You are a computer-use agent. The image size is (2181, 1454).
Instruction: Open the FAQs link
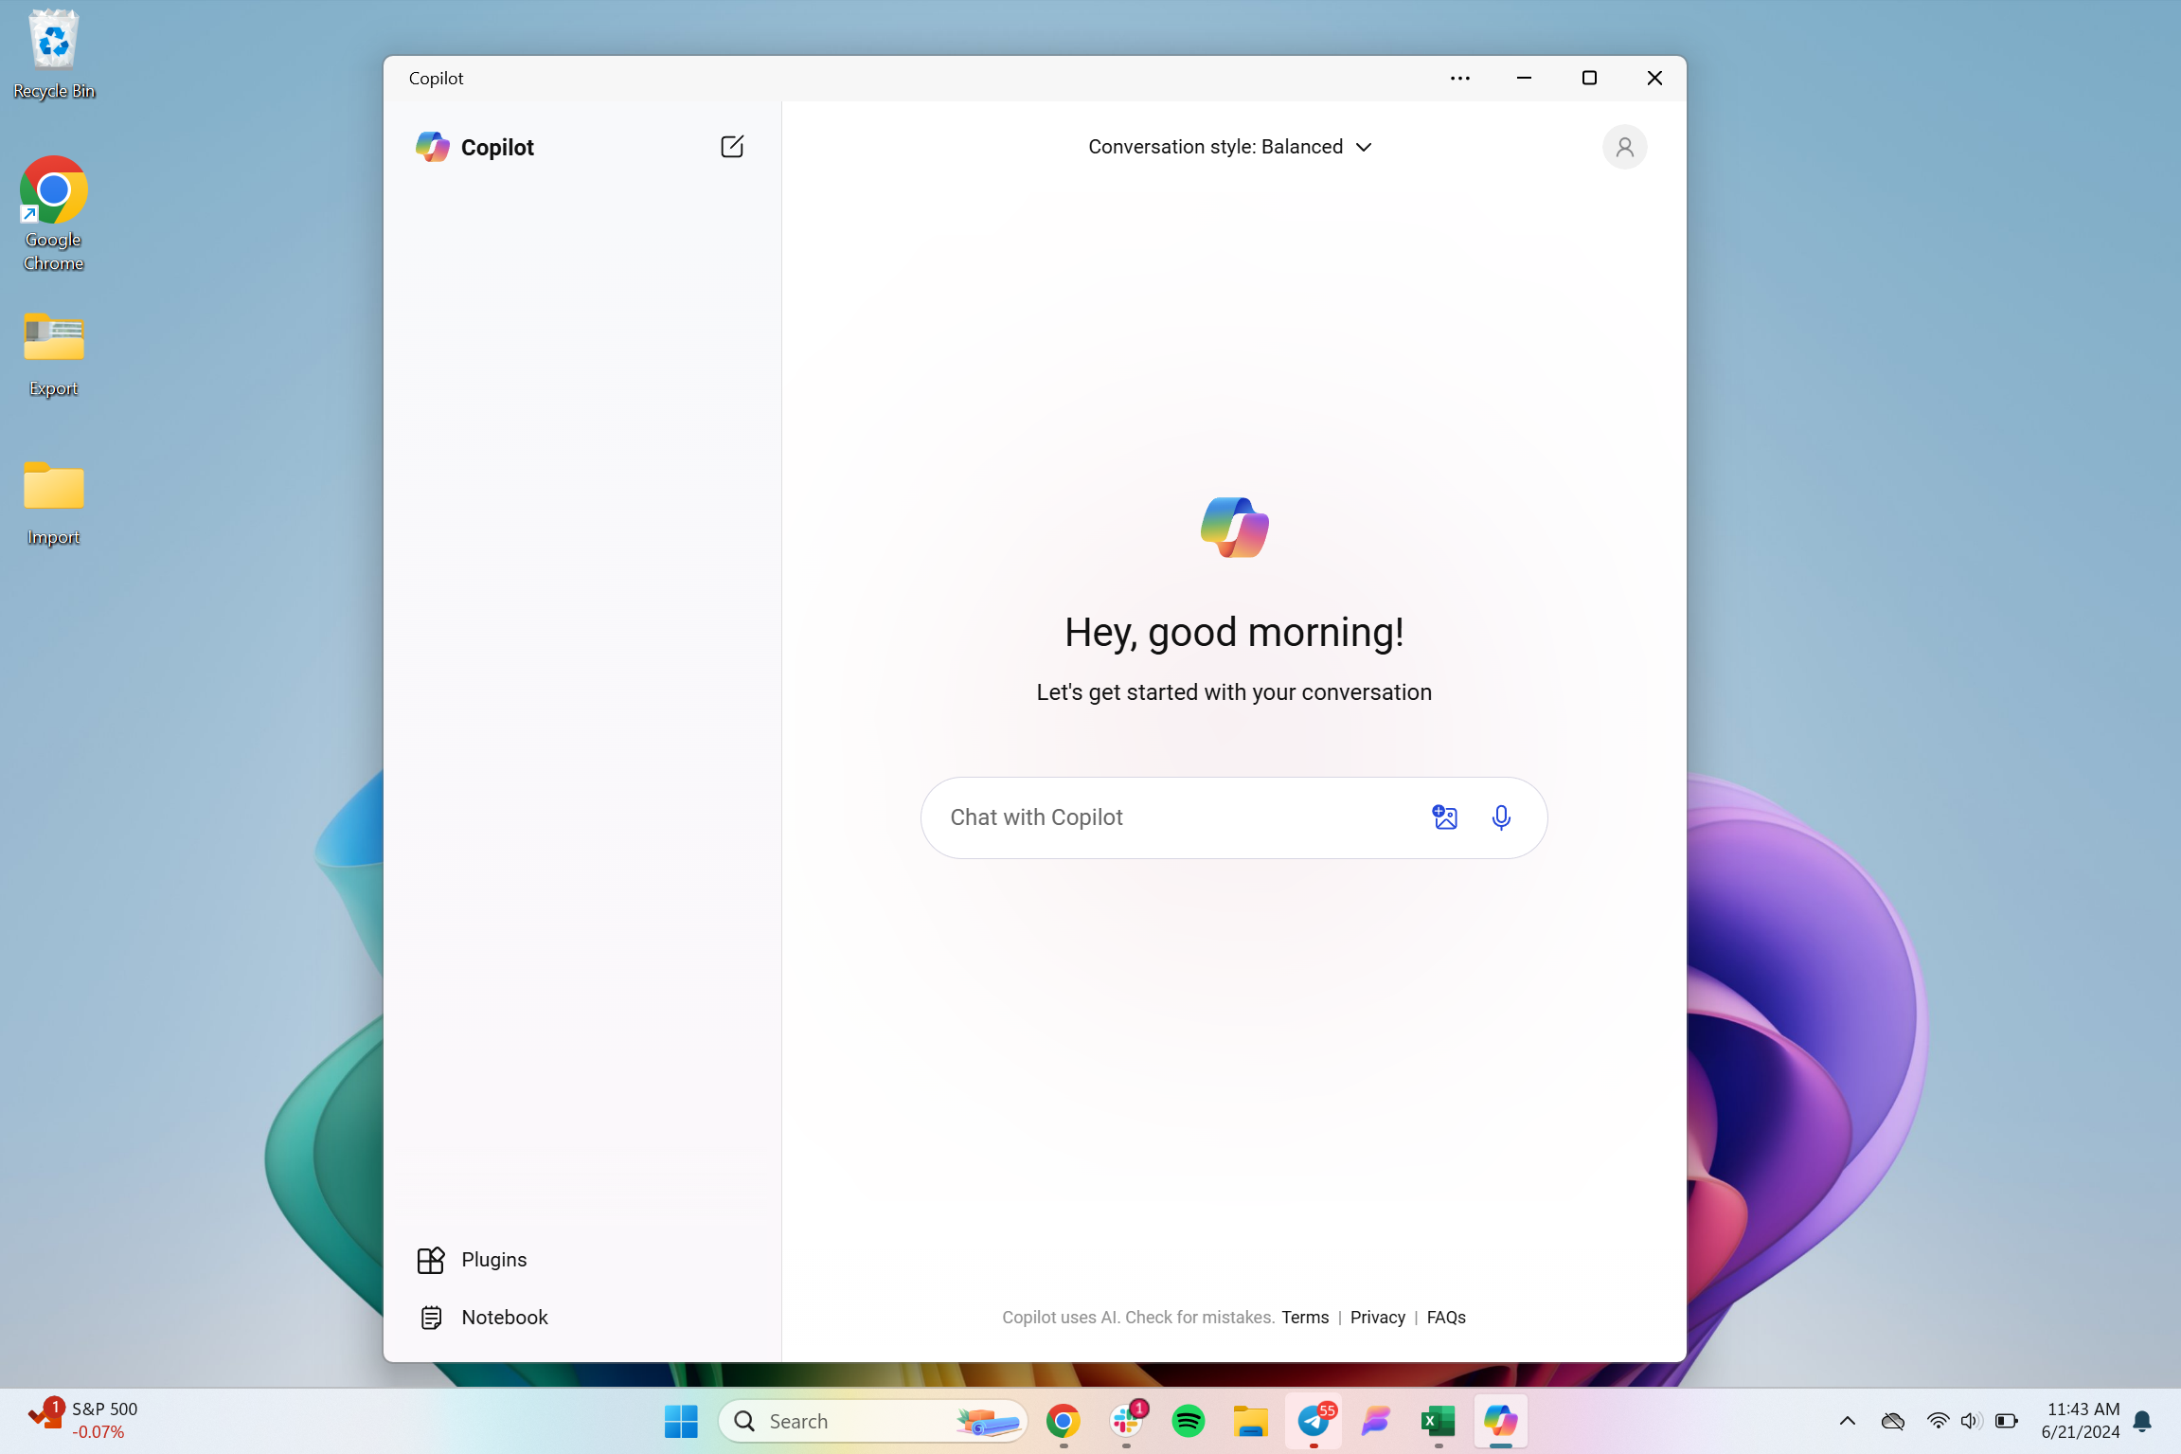click(x=1445, y=1317)
